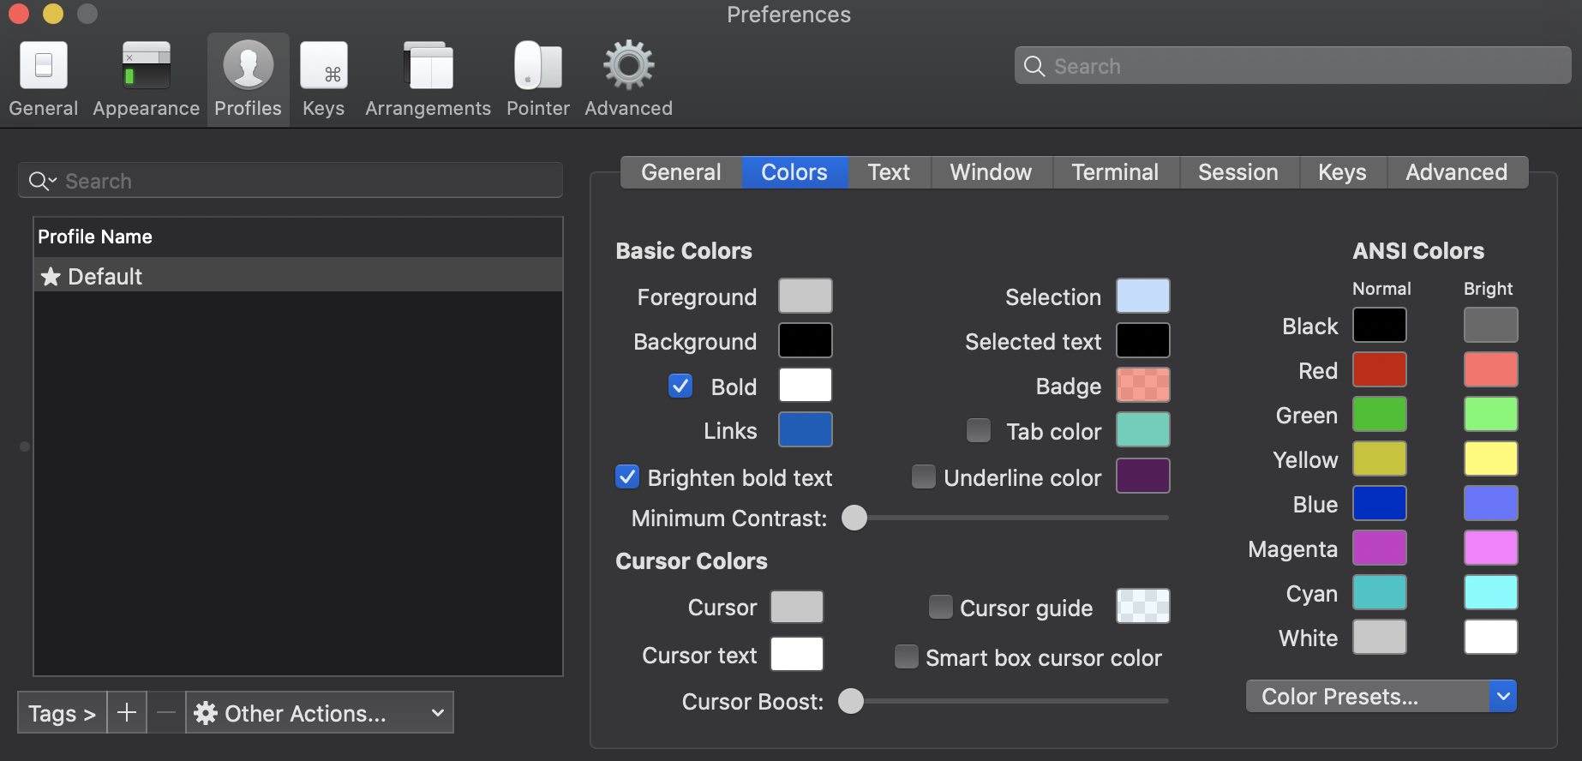
Task: Enable Smart box cursor color
Action: [907, 656]
